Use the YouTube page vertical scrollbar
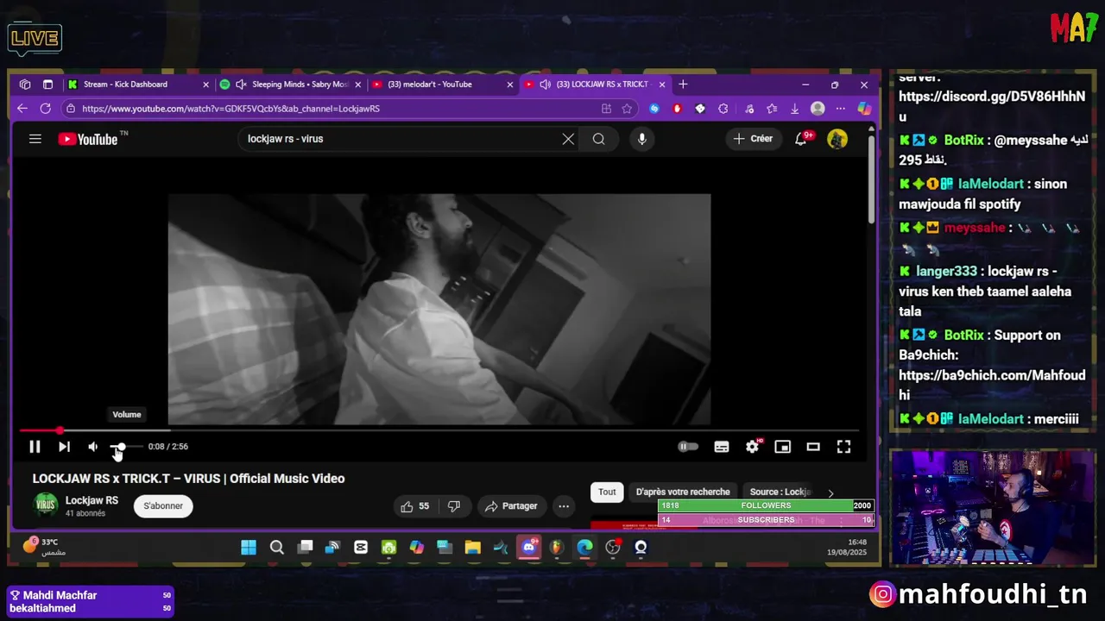Screen dimensions: 1105x621 click(x=871, y=181)
